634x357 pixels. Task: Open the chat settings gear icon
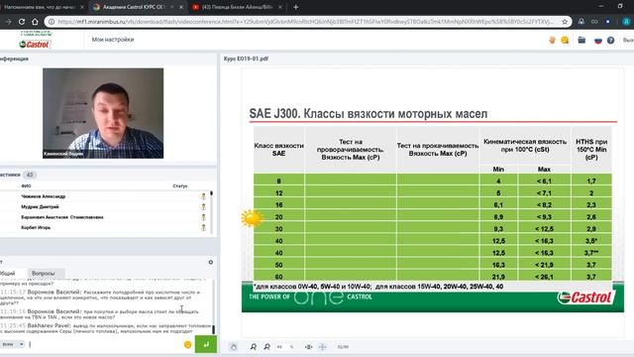click(x=211, y=262)
